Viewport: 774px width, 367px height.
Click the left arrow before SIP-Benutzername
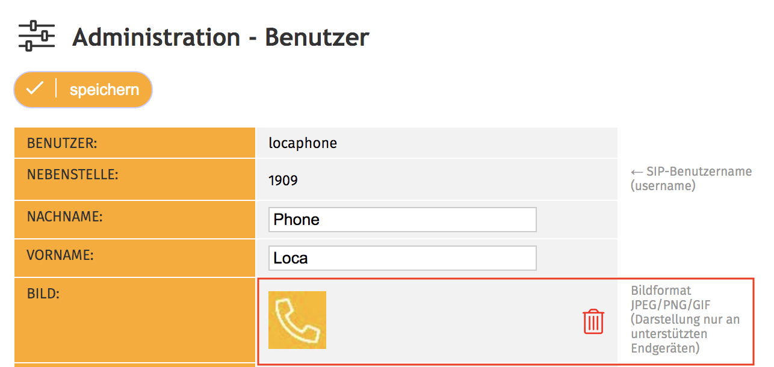coord(637,171)
